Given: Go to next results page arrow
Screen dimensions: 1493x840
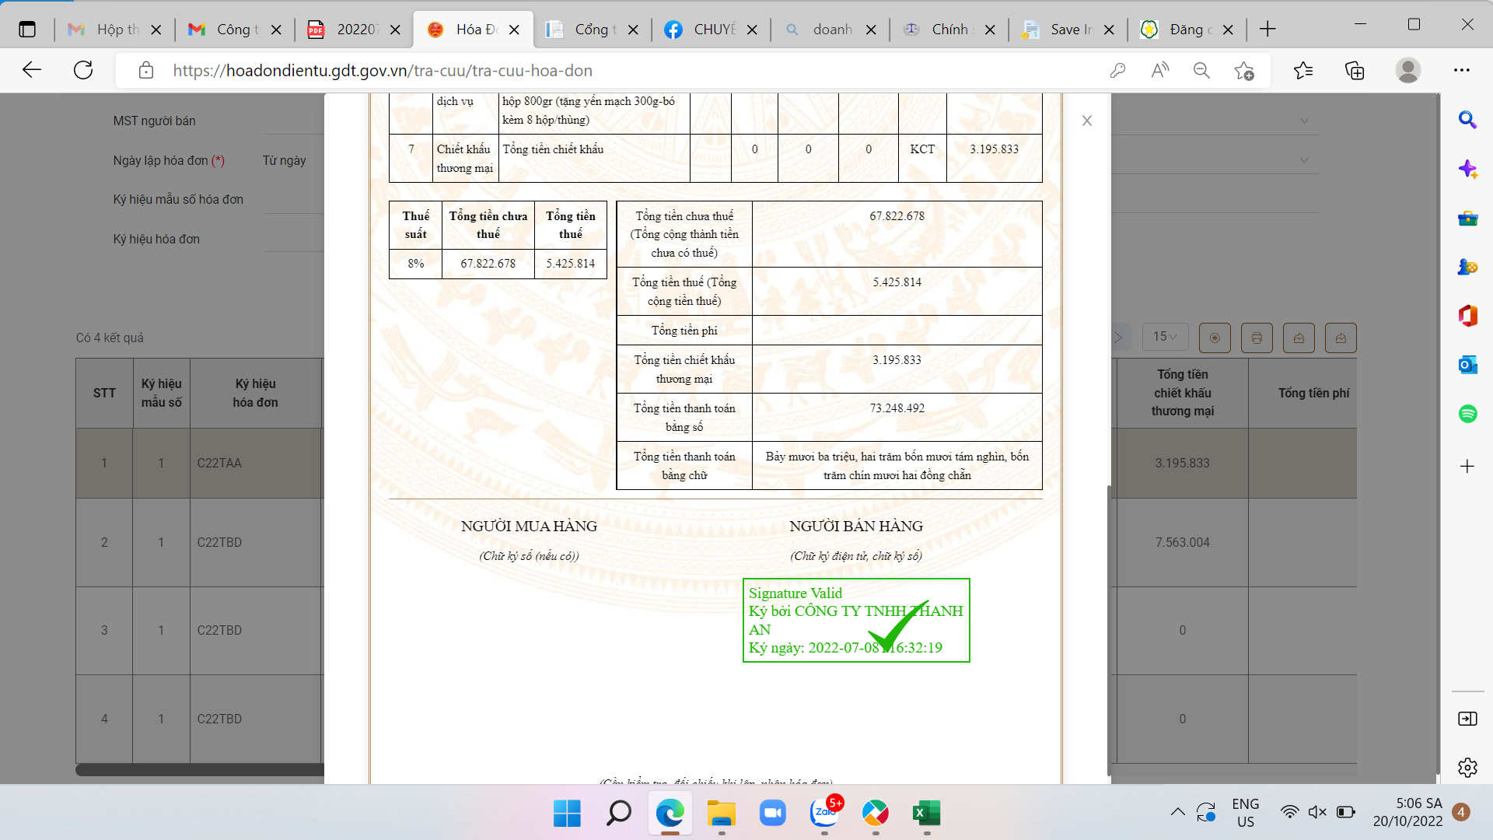Looking at the screenshot, I should click(1119, 338).
